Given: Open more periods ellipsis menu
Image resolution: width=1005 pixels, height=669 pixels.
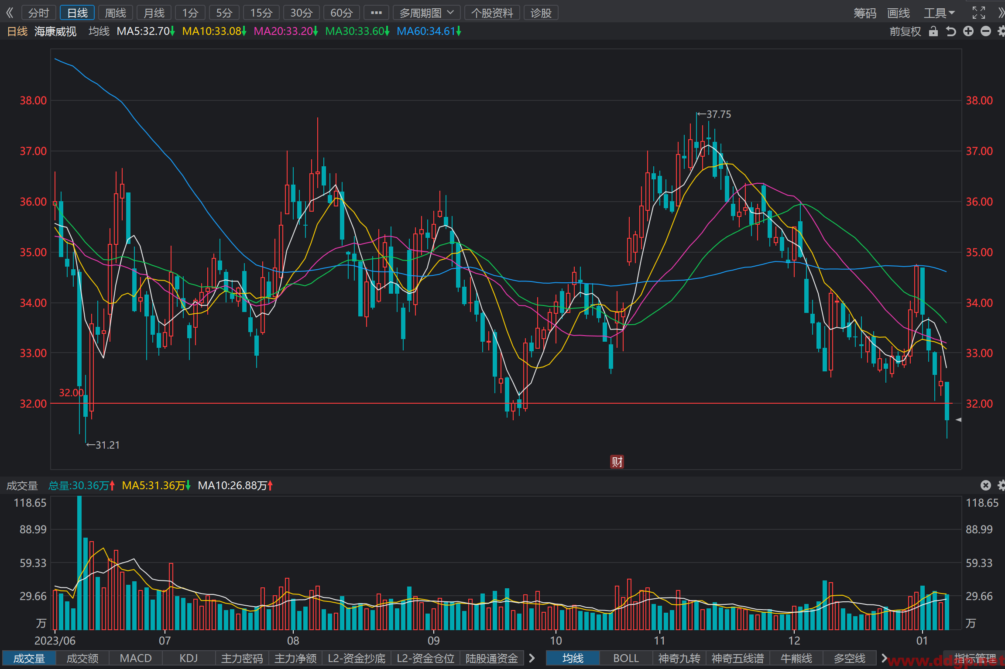Looking at the screenshot, I should pyautogui.click(x=376, y=13).
